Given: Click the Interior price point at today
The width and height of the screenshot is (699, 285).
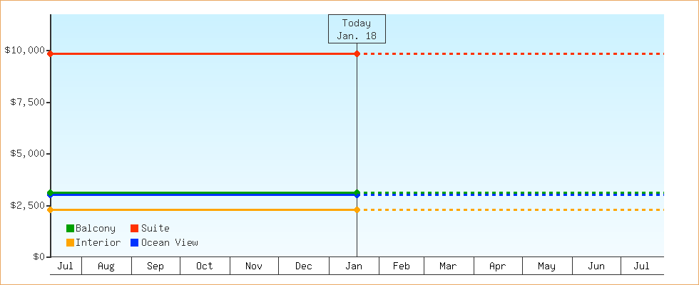Looking at the screenshot, I should [357, 209].
